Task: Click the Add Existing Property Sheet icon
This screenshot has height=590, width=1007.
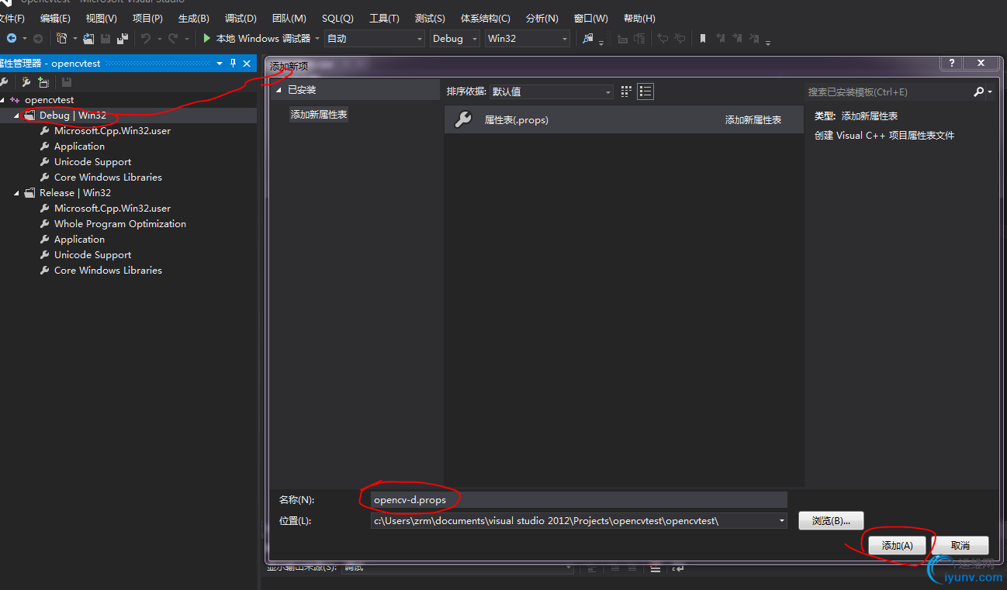Action: click(43, 82)
